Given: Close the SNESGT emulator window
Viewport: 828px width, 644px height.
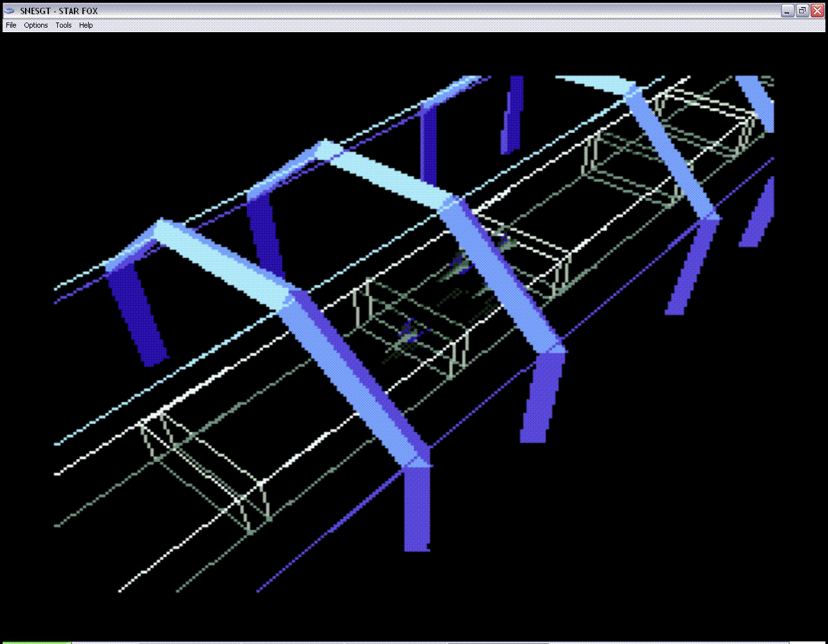Looking at the screenshot, I should pyautogui.click(x=817, y=11).
